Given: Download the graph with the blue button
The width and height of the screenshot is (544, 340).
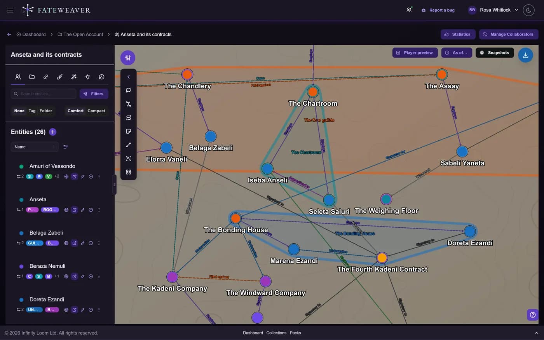Looking at the screenshot, I should (525, 55).
